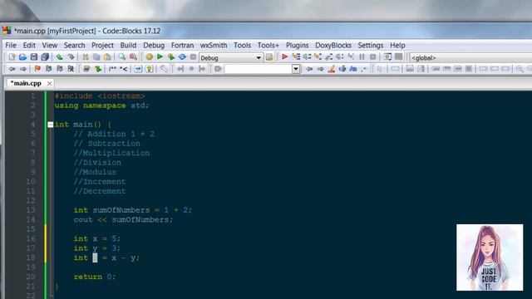Image resolution: width=532 pixels, height=299 pixels.
Task: Open the File menu
Action: pos(11,45)
